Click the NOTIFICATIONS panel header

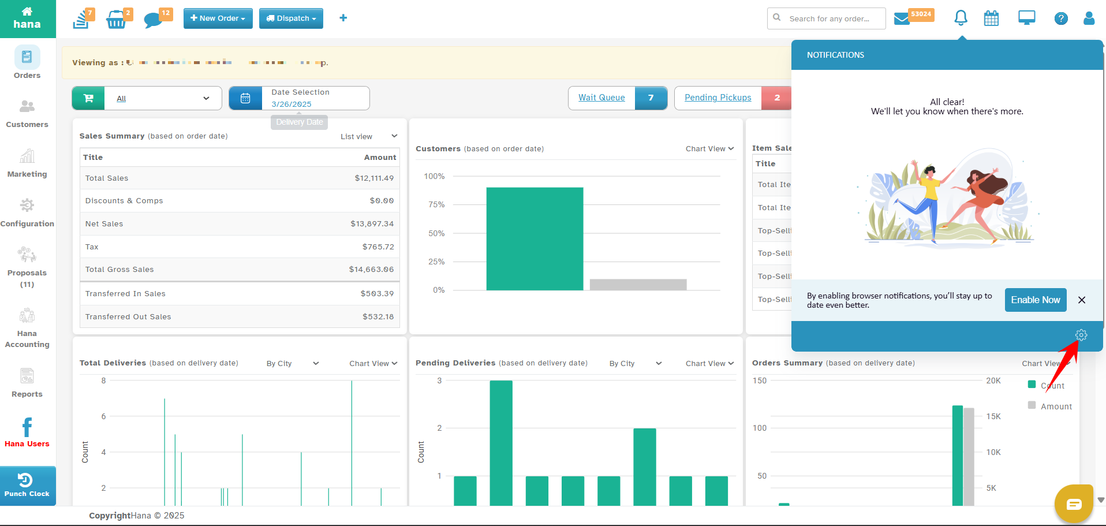pyautogui.click(x=947, y=55)
